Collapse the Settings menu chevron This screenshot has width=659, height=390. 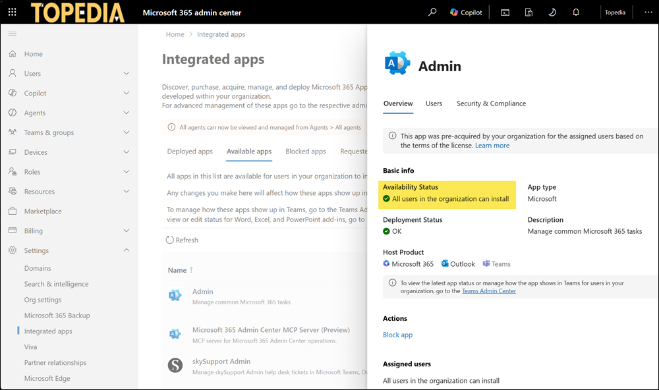[126, 250]
